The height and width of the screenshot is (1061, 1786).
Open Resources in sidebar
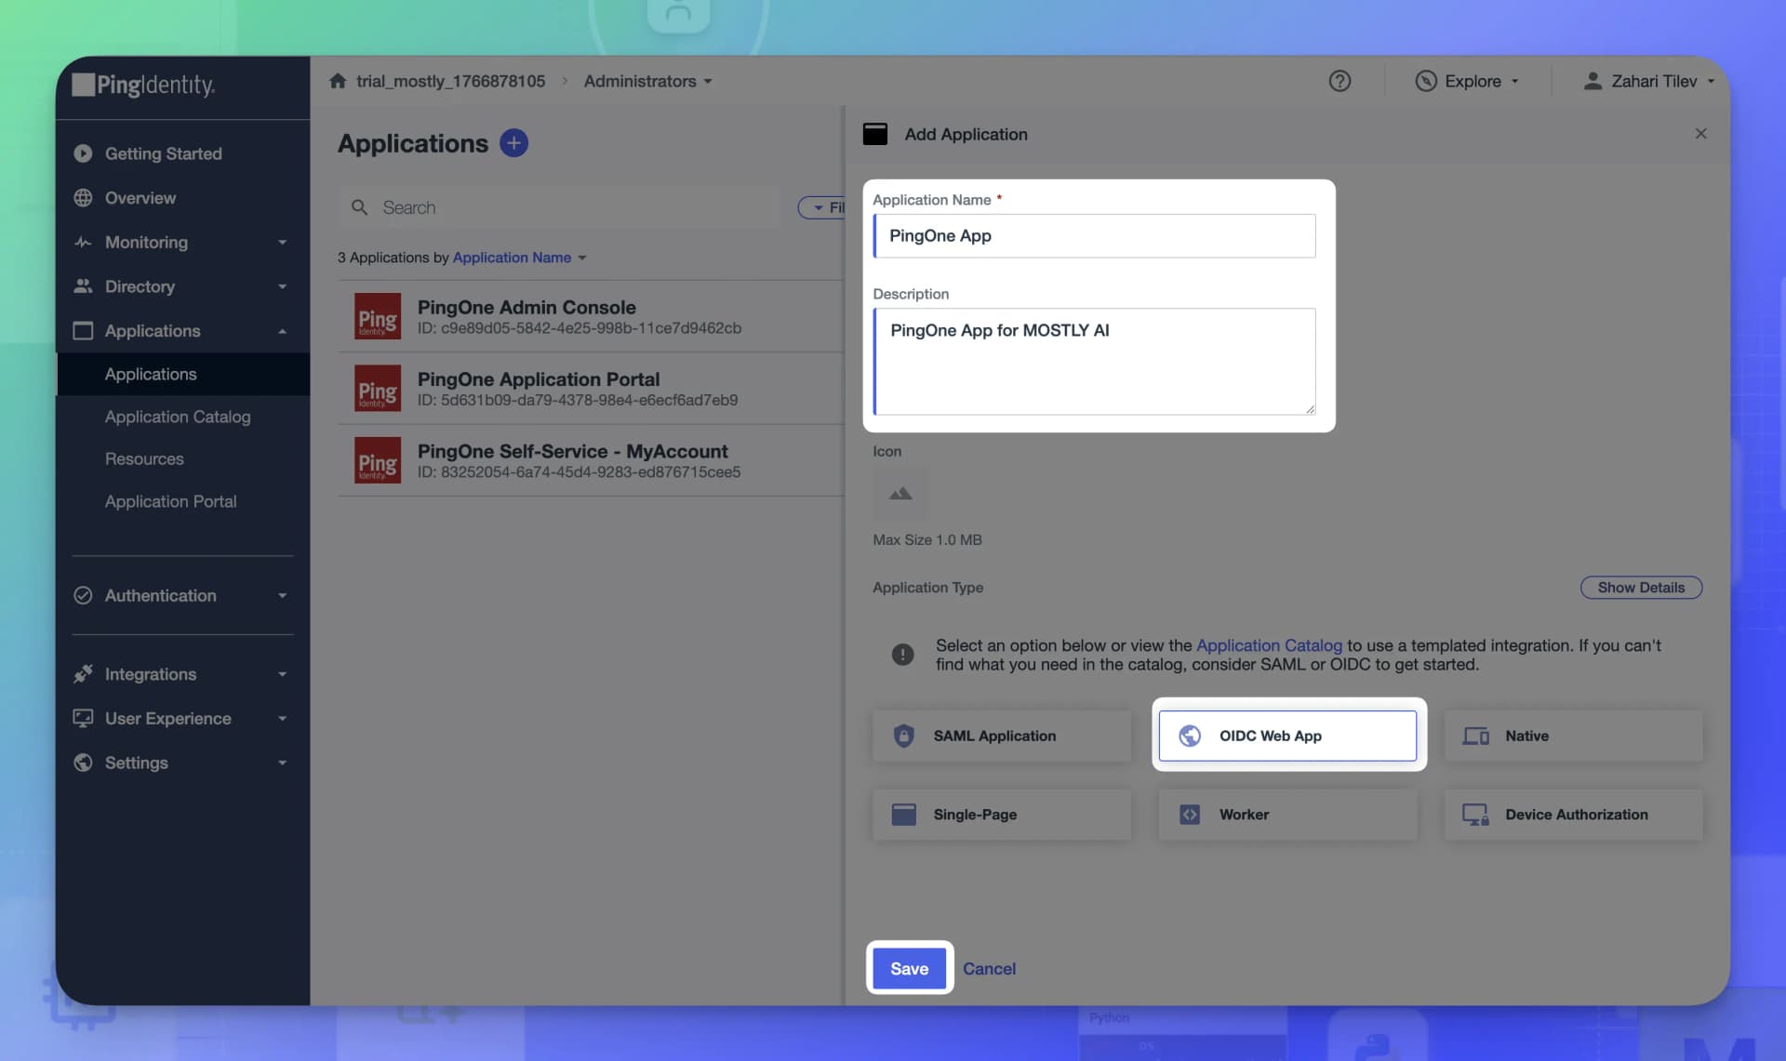tap(144, 458)
